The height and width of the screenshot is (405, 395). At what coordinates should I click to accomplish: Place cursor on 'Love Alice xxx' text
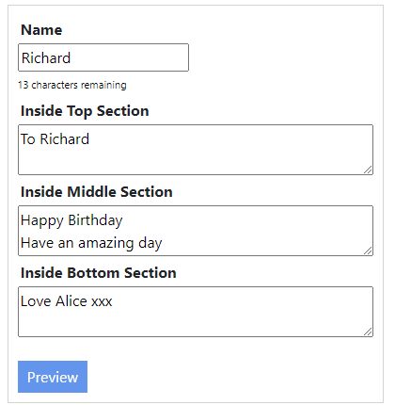[67, 301]
